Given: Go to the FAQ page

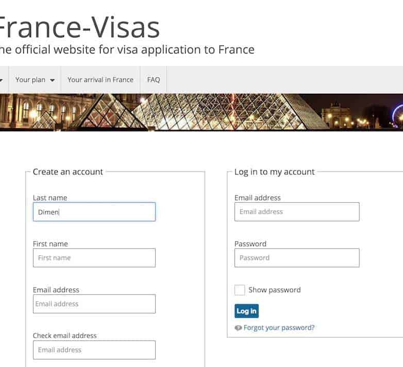Looking at the screenshot, I should [154, 80].
